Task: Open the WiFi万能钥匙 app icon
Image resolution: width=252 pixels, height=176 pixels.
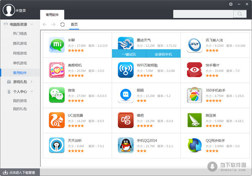Action: click(126, 70)
